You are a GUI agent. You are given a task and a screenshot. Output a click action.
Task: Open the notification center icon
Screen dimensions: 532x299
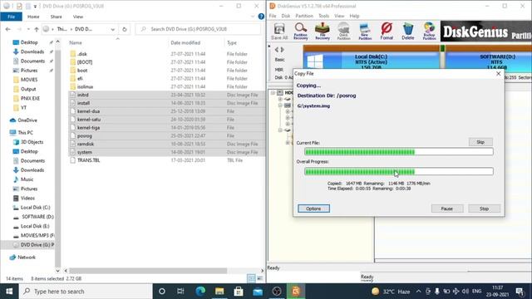520,292
